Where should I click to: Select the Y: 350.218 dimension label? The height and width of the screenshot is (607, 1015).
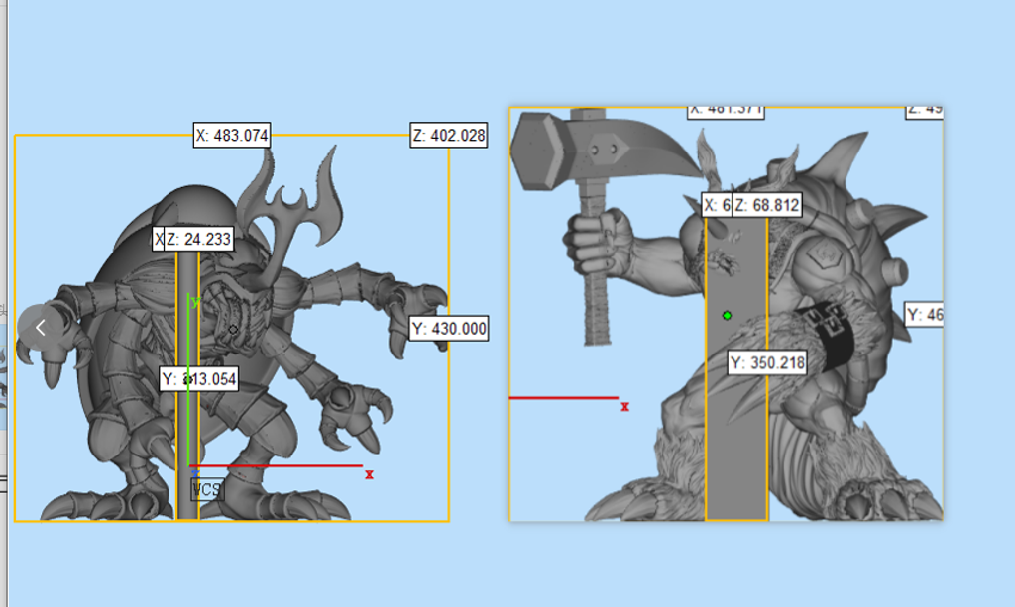point(767,363)
